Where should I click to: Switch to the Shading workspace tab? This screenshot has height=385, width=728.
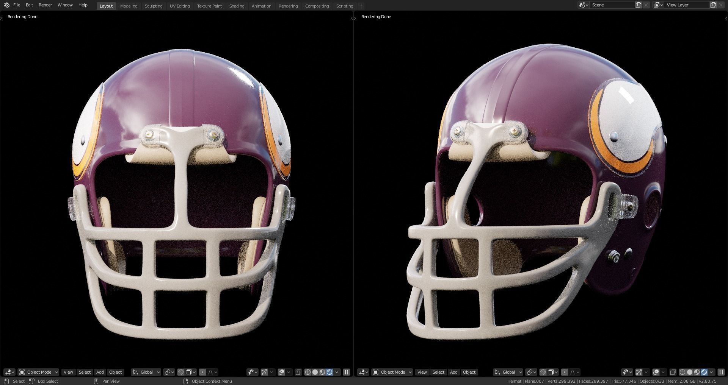point(237,6)
